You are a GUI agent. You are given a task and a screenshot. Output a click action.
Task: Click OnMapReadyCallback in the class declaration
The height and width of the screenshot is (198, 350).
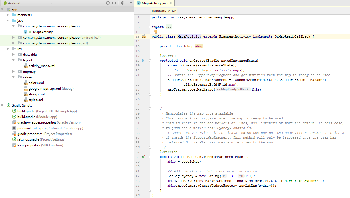coord(293,36)
